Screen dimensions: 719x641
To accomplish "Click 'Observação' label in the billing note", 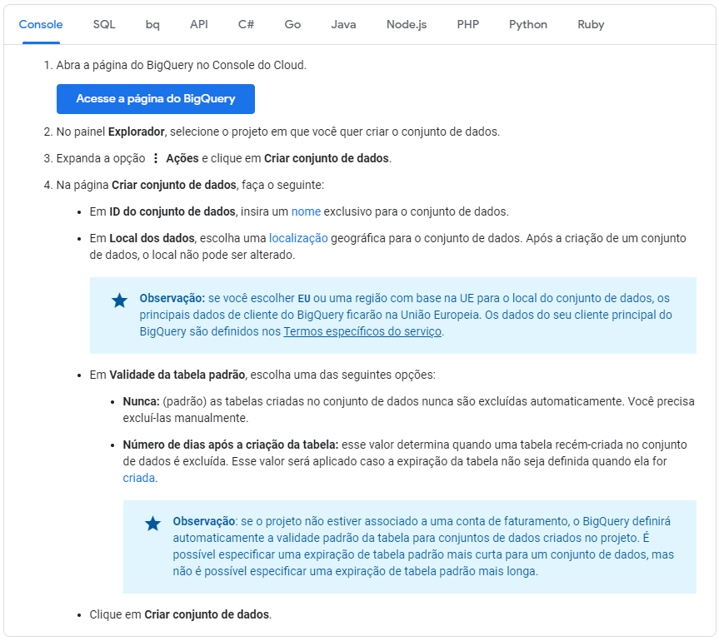I will pyautogui.click(x=204, y=521).
